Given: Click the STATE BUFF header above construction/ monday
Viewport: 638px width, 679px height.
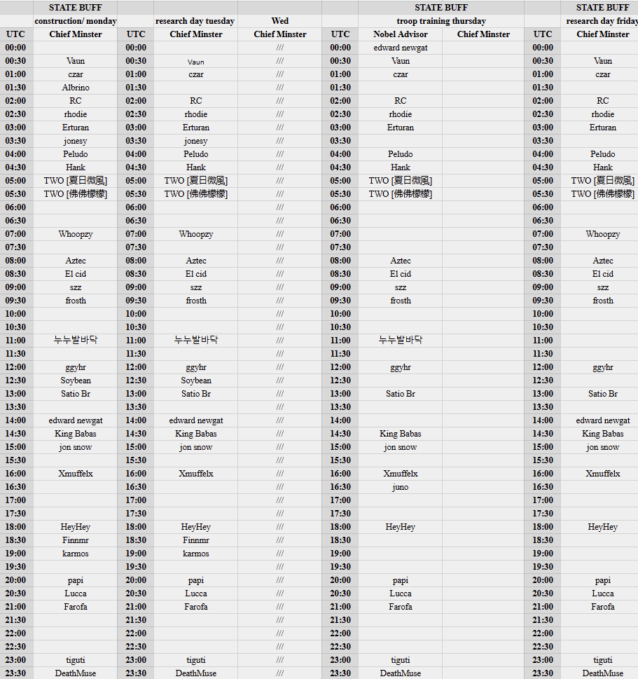Looking at the screenshot, I should click(x=76, y=8).
